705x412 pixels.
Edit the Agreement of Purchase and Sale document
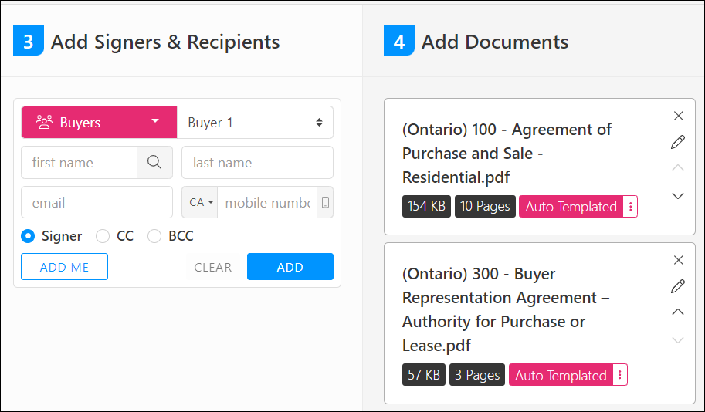678,142
